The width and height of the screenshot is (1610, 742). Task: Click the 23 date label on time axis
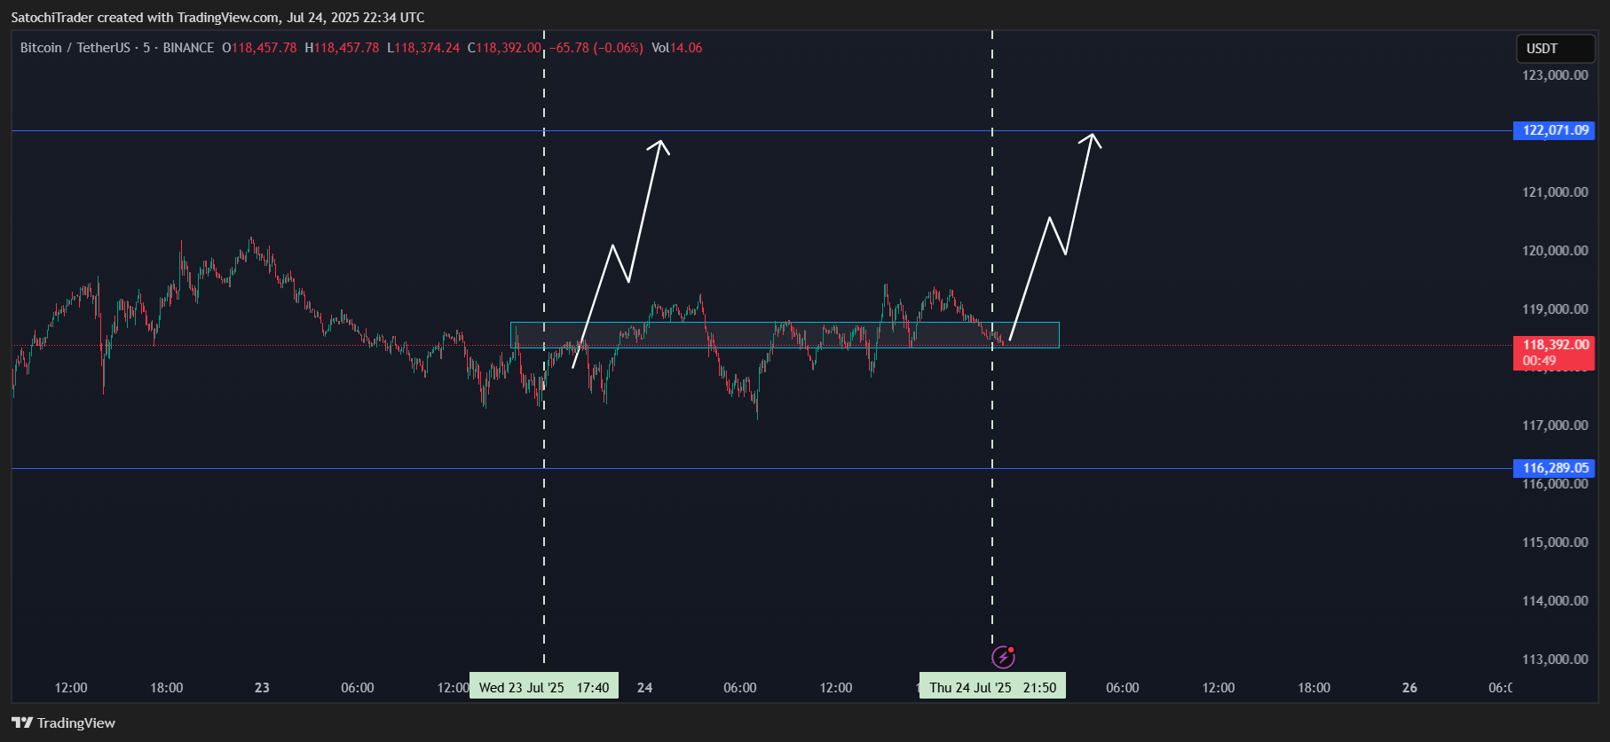click(x=262, y=688)
